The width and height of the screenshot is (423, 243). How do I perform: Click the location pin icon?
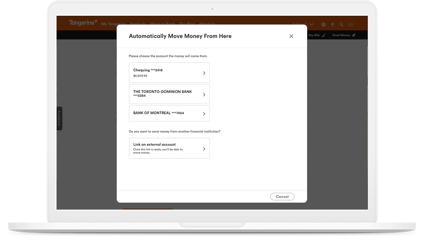click(x=332, y=24)
